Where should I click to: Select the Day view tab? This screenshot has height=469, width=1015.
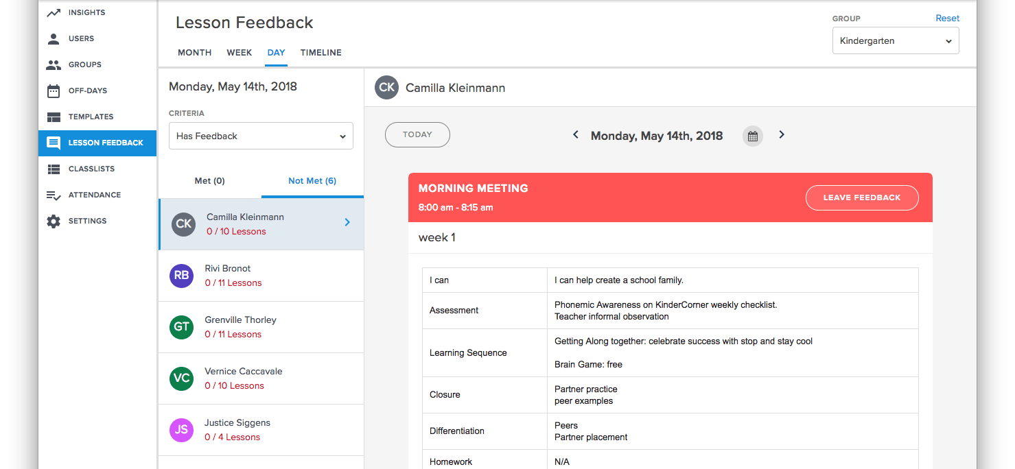[277, 53]
